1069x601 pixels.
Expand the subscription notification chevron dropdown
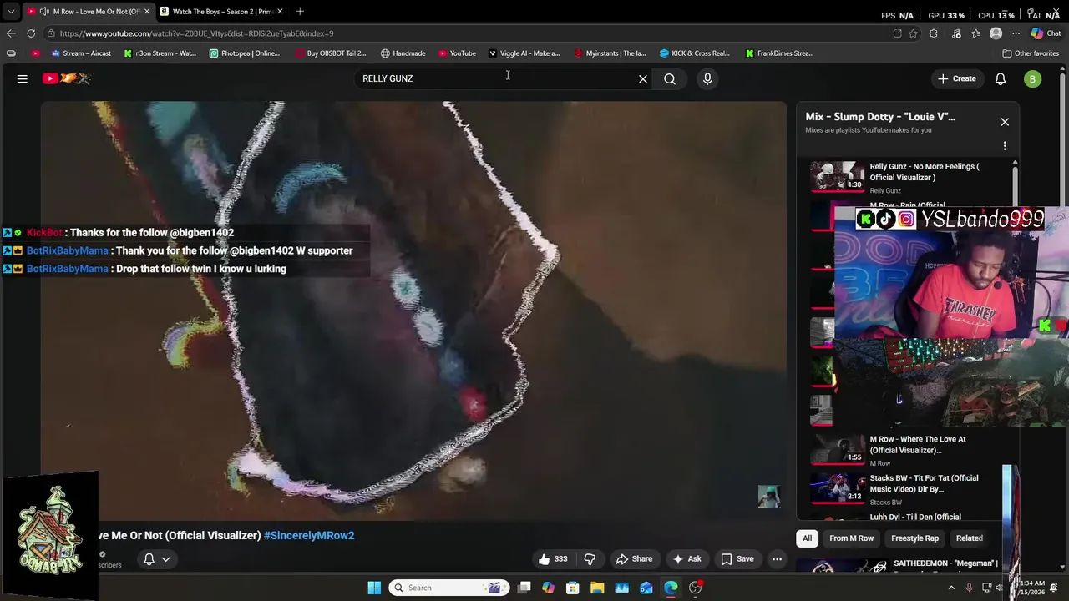pos(166,559)
